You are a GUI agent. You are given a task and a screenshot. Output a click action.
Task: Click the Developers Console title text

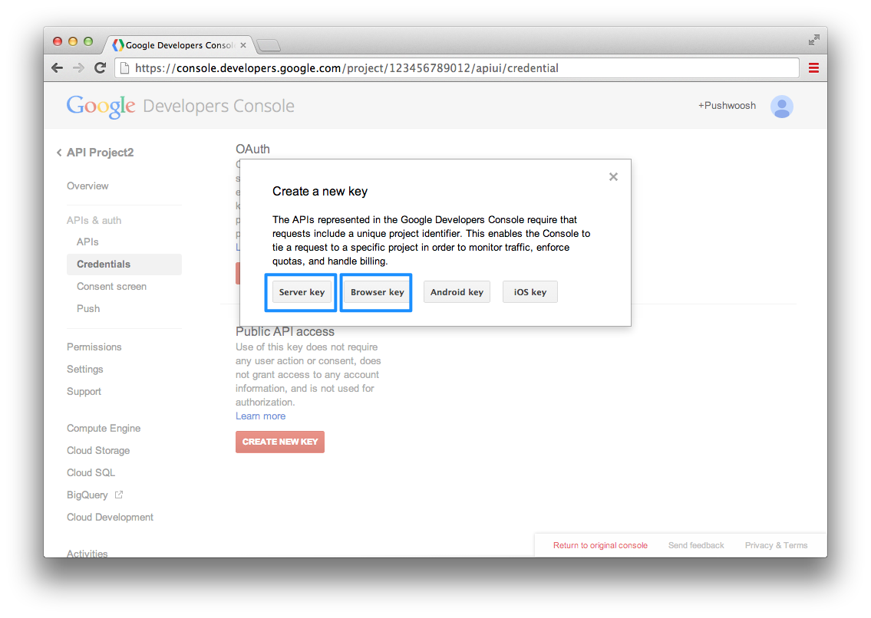click(x=219, y=106)
